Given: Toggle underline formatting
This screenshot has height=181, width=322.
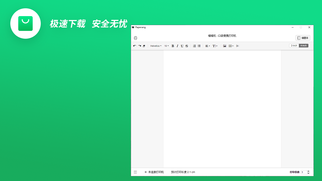Looking at the screenshot, I should pos(182,46).
